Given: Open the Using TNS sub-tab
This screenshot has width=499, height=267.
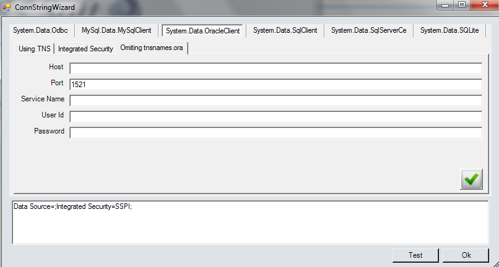Looking at the screenshot, I should (35, 49).
